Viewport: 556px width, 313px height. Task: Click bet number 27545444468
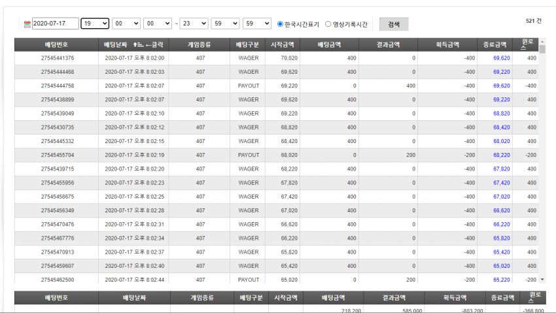point(58,72)
